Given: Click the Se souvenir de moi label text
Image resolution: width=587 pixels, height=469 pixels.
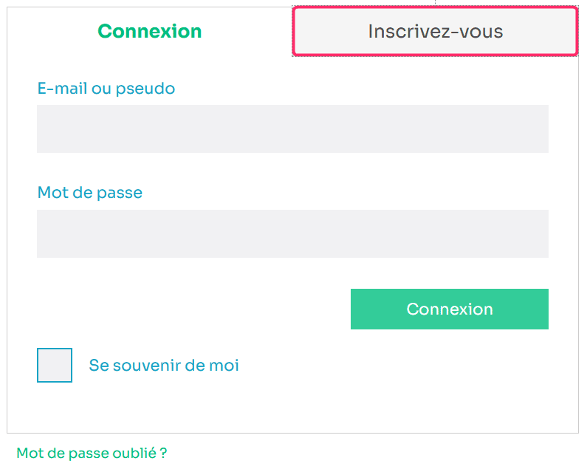Looking at the screenshot, I should pyautogui.click(x=164, y=366).
